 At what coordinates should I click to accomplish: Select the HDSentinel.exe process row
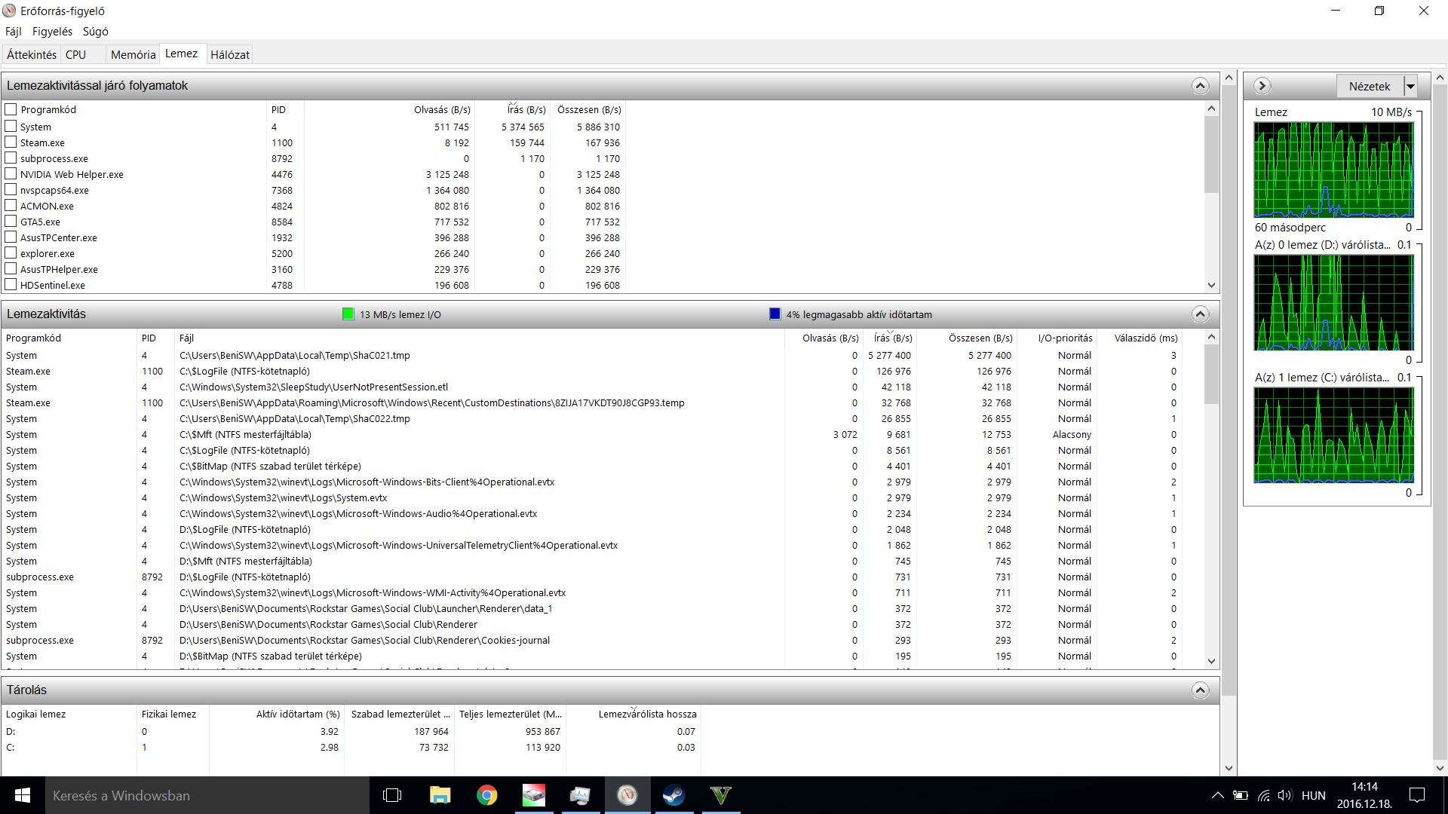pyautogui.click(x=313, y=285)
